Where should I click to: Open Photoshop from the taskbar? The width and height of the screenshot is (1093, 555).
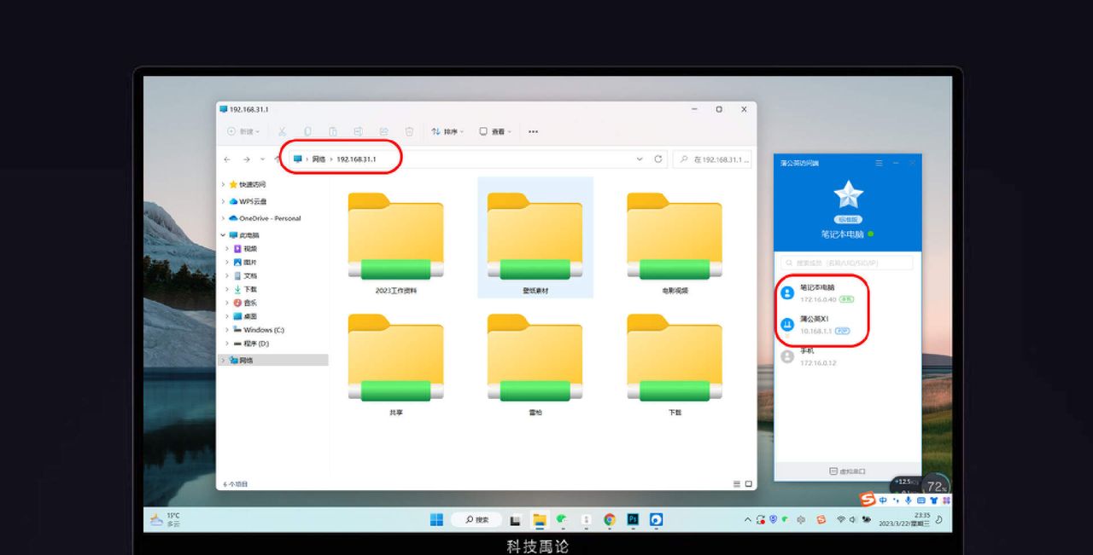tap(633, 519)
